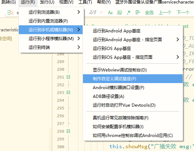
Task: Select 运行到小程序模拟器(M) entry
Action: (x=51, y=39)
